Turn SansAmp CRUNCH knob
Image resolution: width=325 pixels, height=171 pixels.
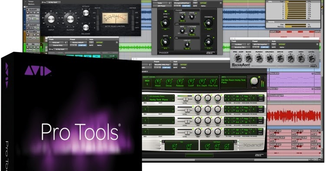coord(270,58)
